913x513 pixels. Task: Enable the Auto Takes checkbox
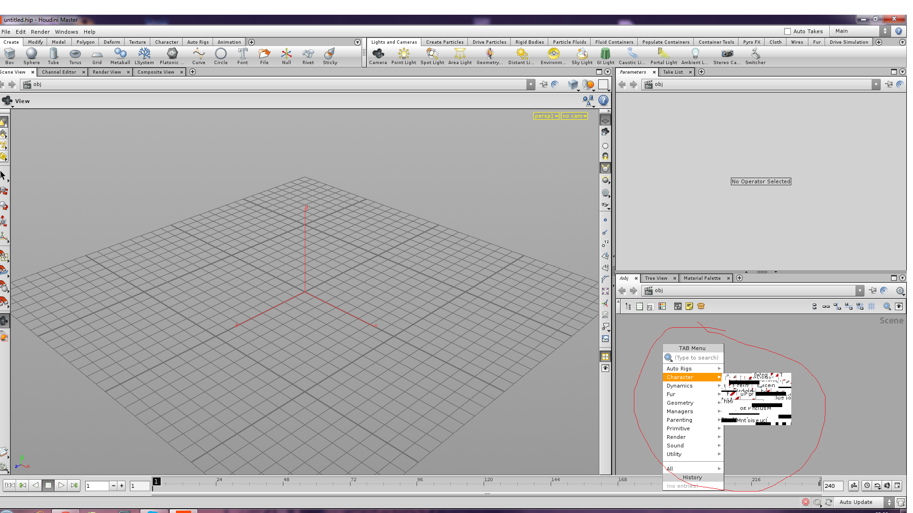[x=787, y=31]
